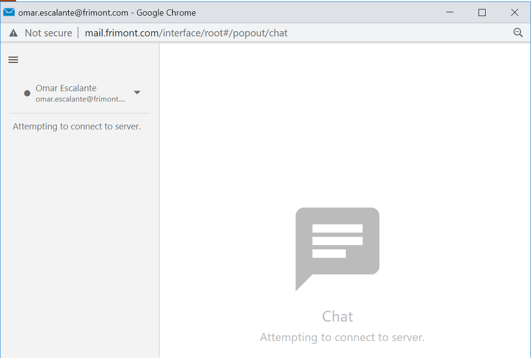Viewport: 531px width, 358px height.
Task: Click sidebar 'Attempting to connect to server' message
Action: click(x=77, y=127)
